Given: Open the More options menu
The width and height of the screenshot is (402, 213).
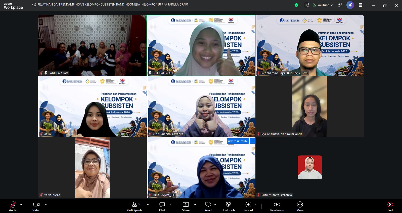Looking at the screenshot, I should coord(300,207).
